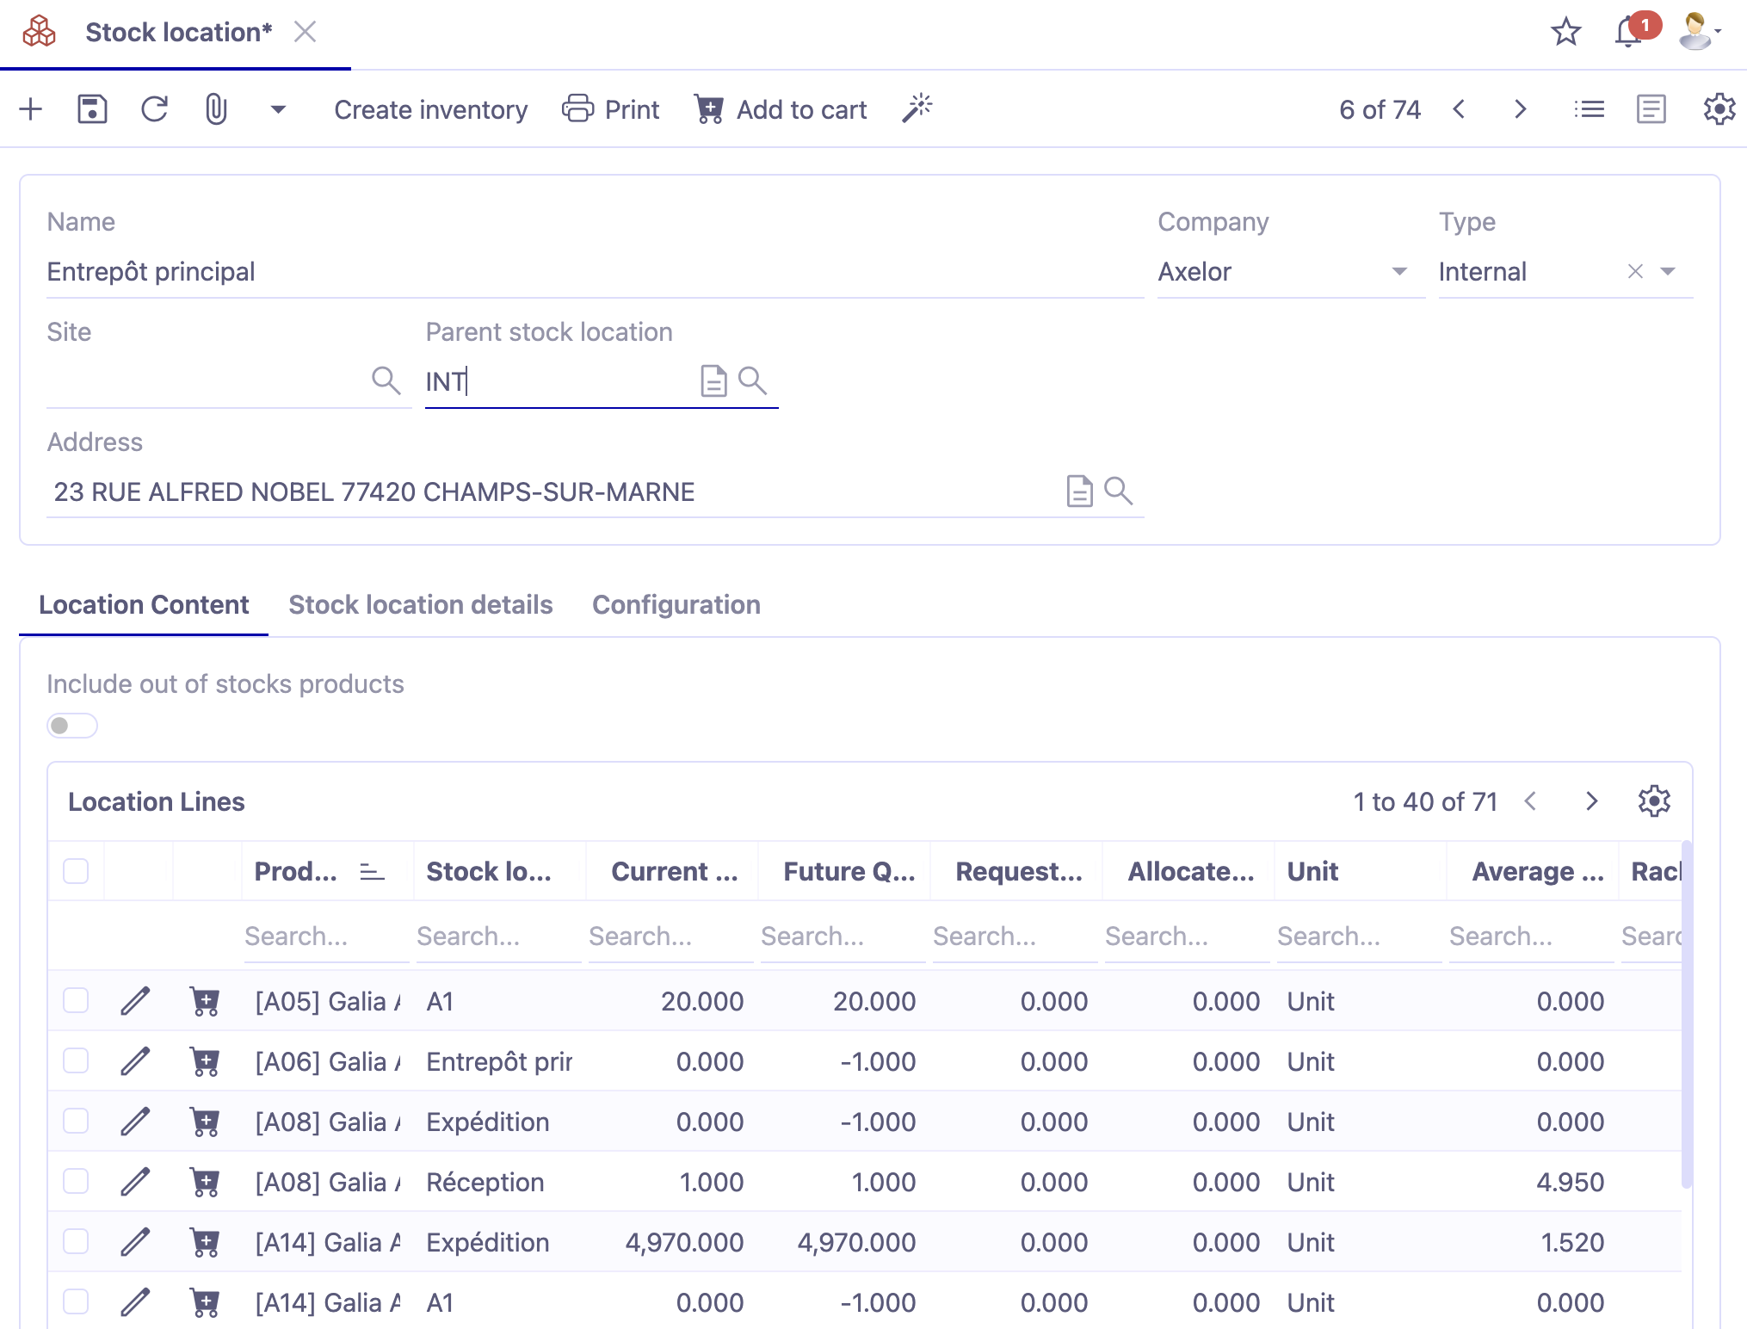Click the Print button
The height and width of the screenshot is (1329, 1747).
(x=610, y=109)
